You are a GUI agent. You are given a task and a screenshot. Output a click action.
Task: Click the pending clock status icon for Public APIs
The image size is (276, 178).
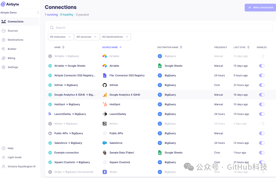click(x=50, y=133)
